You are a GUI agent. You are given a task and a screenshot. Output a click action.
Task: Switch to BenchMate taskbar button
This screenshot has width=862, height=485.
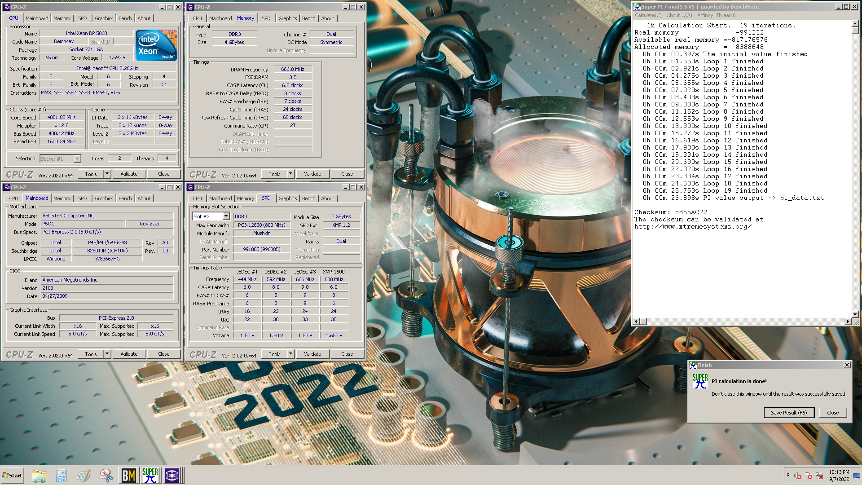[x=128, y=476]
